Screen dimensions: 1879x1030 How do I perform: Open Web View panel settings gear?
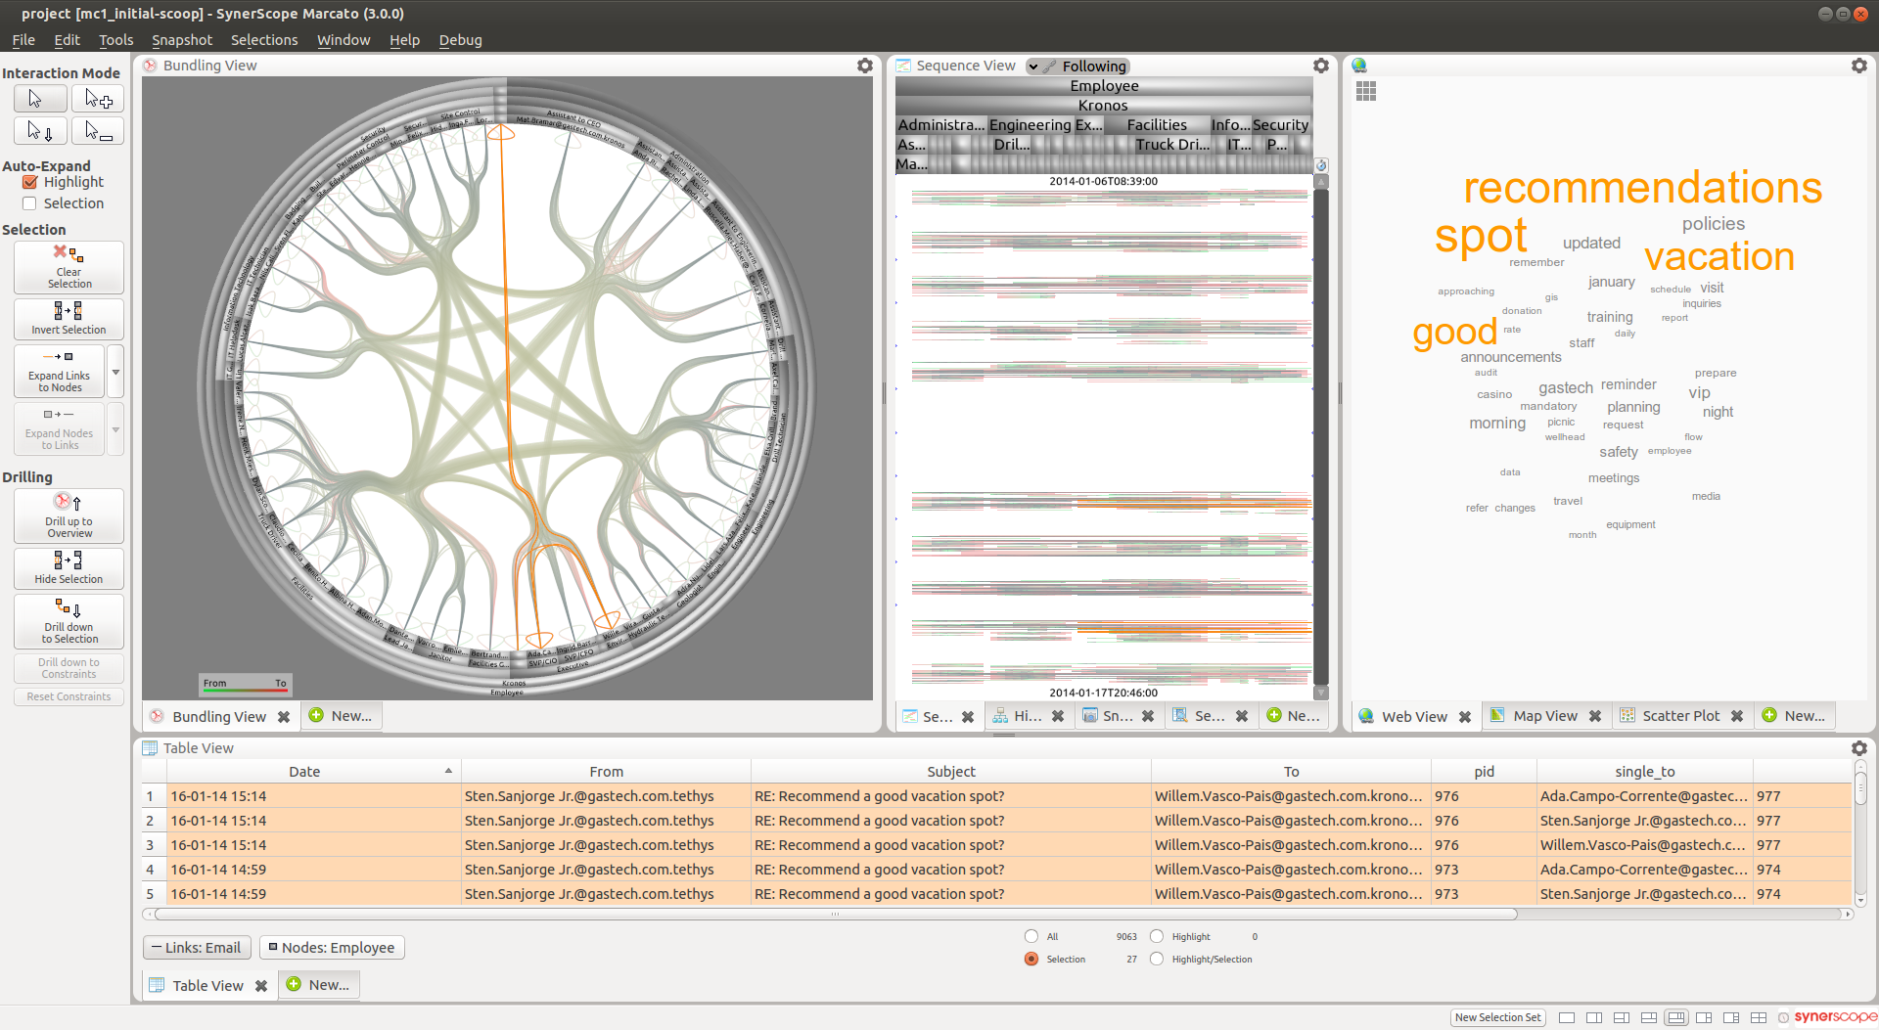(1859, 66)
